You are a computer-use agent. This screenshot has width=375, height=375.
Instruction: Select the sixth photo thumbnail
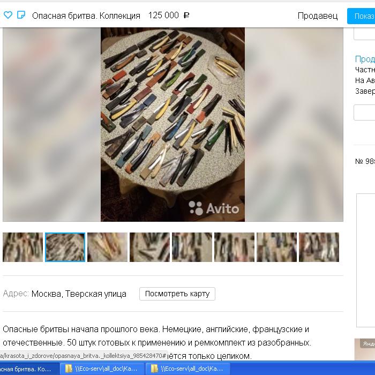click(234, 247)
